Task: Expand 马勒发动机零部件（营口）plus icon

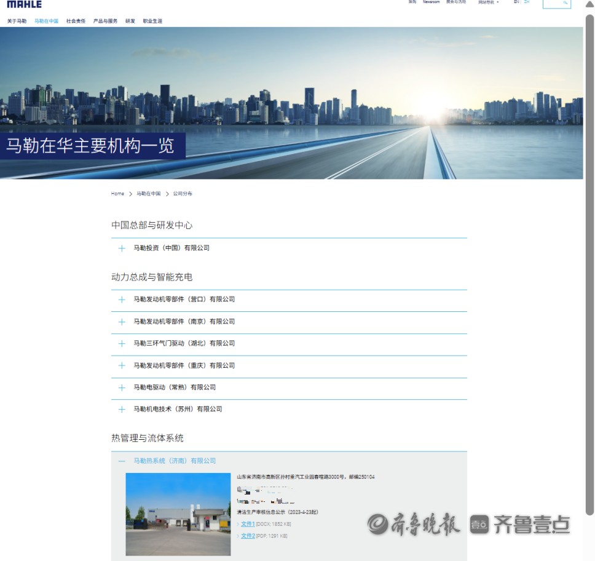Action: coord(122,300)
